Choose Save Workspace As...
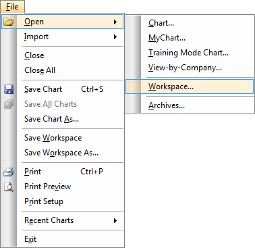Image resolution: width=255 pixels, height=248 pixels. pyautogui.click(x=62, y=153)
